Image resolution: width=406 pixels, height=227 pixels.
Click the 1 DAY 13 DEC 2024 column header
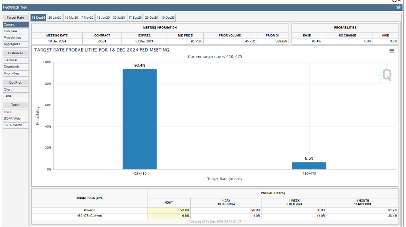coord(226,202)
